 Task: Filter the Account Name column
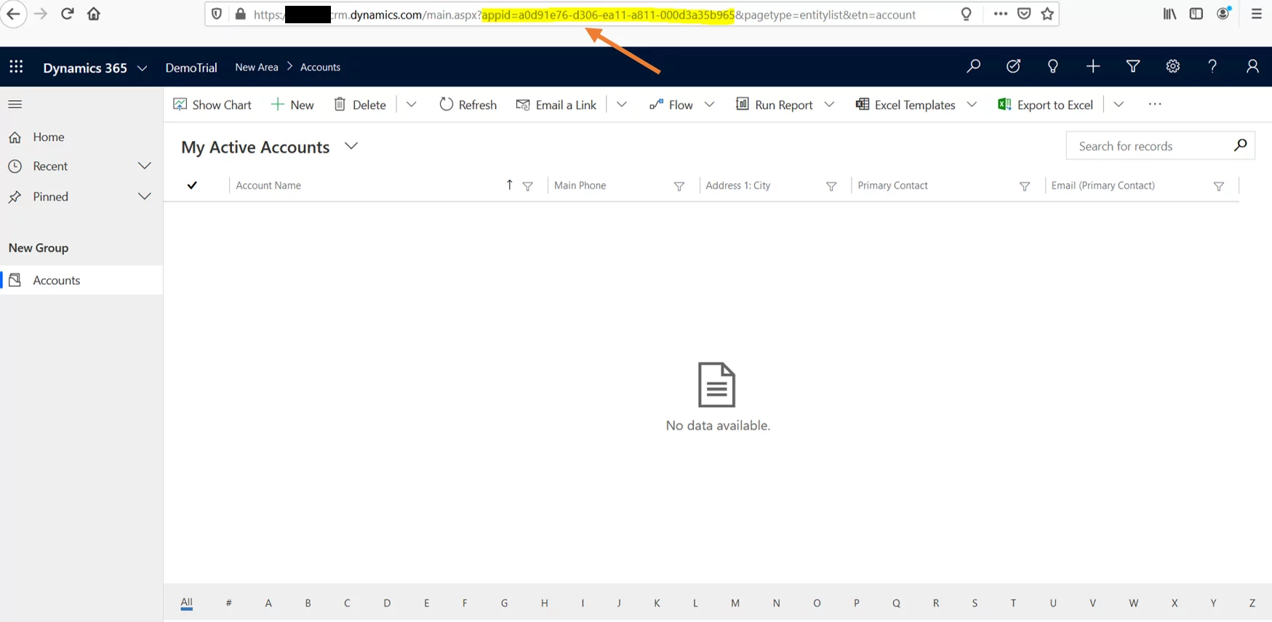[x=528, y=186]
